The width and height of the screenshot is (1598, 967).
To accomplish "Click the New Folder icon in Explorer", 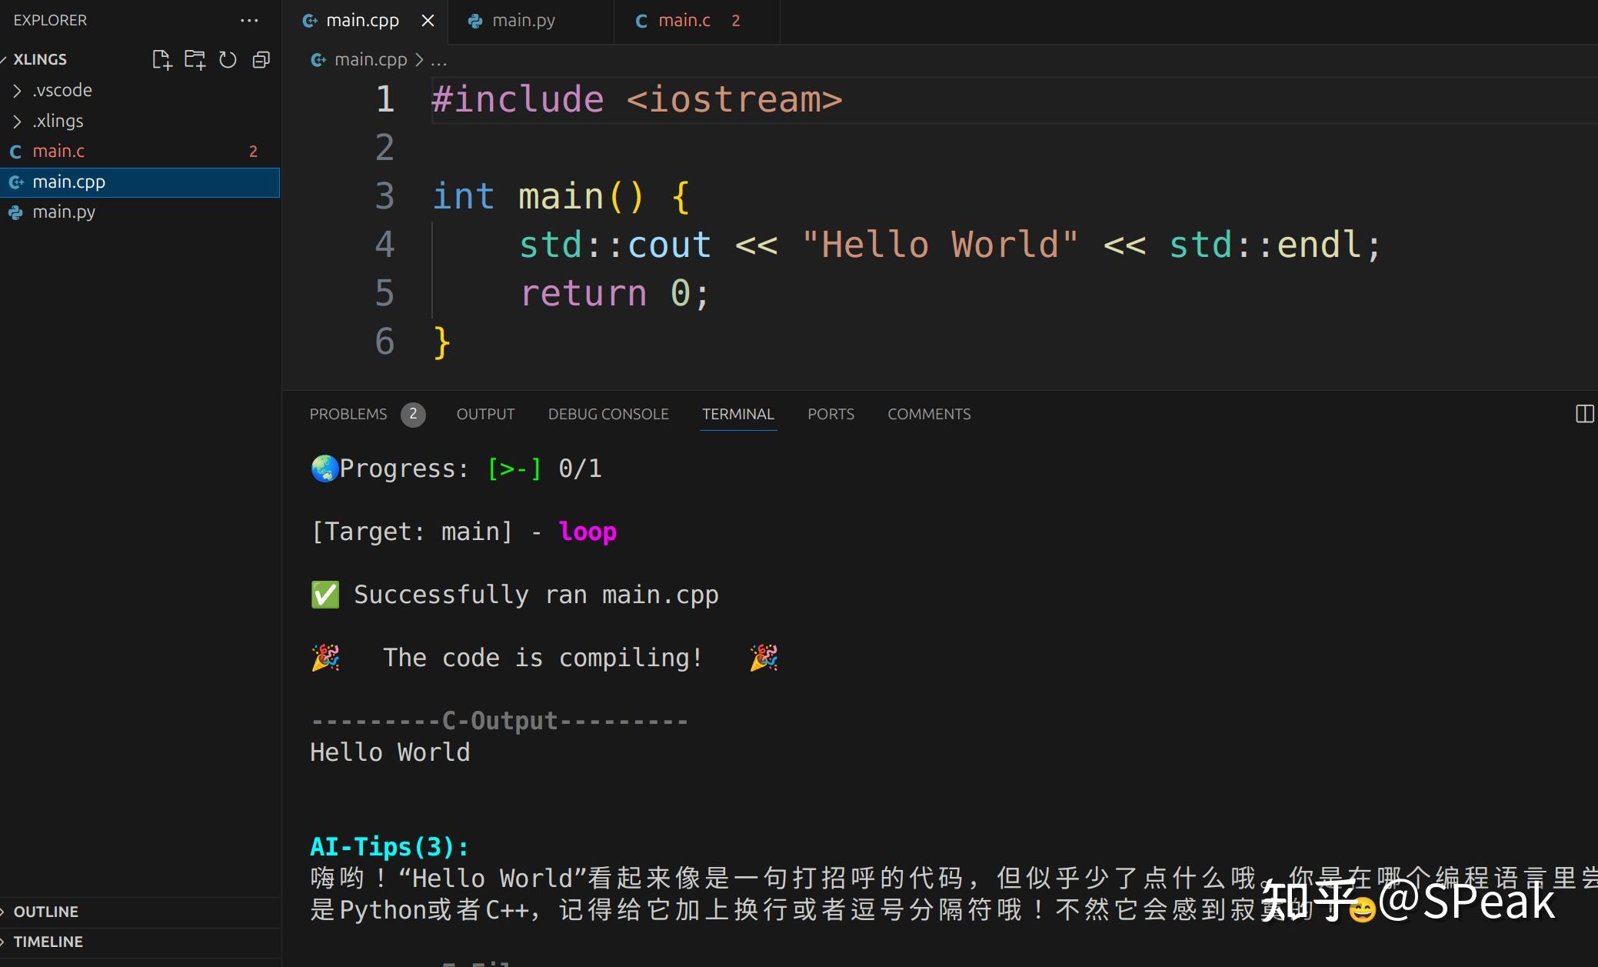I will pos(195,60).
